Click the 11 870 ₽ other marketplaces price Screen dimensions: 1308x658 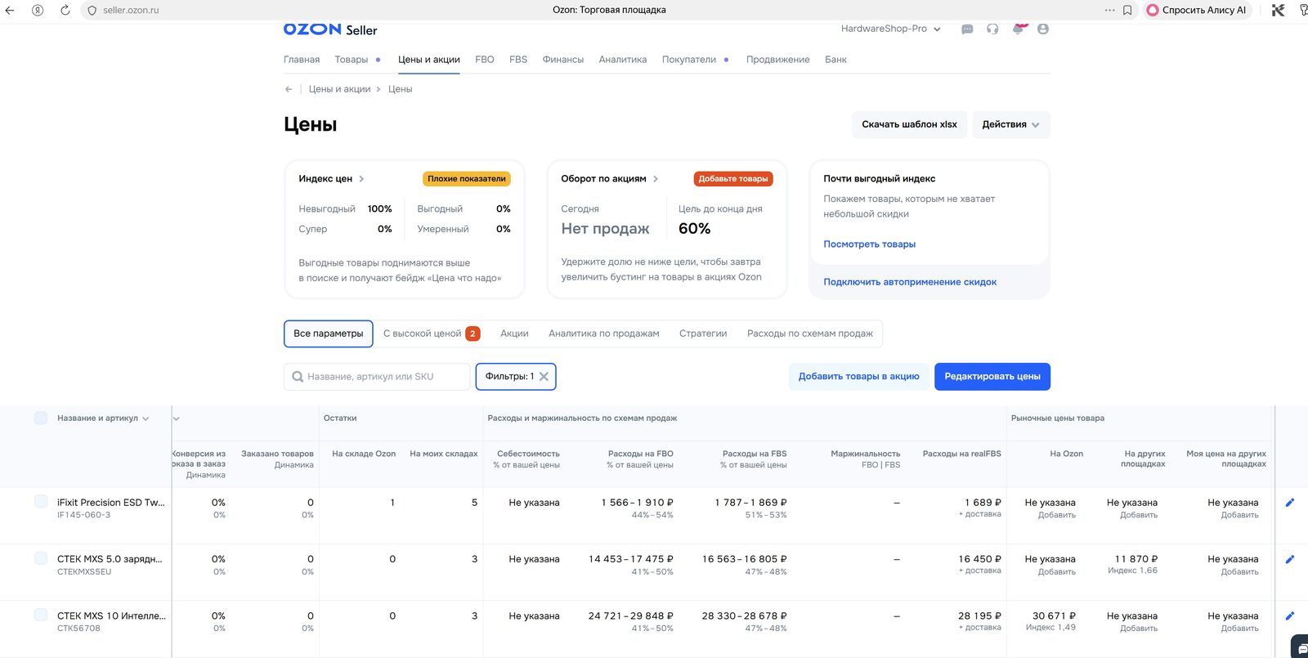(1136, 559)
